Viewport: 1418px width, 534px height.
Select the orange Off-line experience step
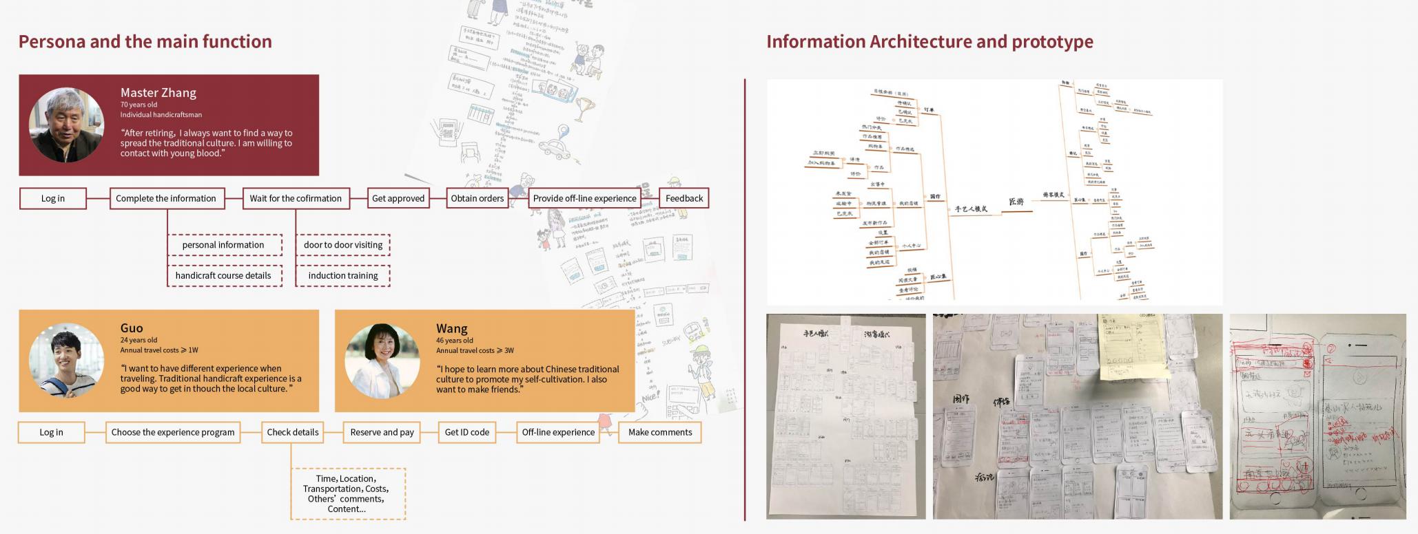point(558,432)
